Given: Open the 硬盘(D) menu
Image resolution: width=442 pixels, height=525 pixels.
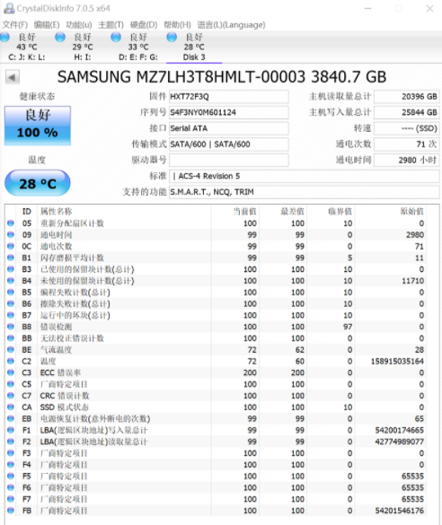Looking at the screenshot, I should click(144, 25).
